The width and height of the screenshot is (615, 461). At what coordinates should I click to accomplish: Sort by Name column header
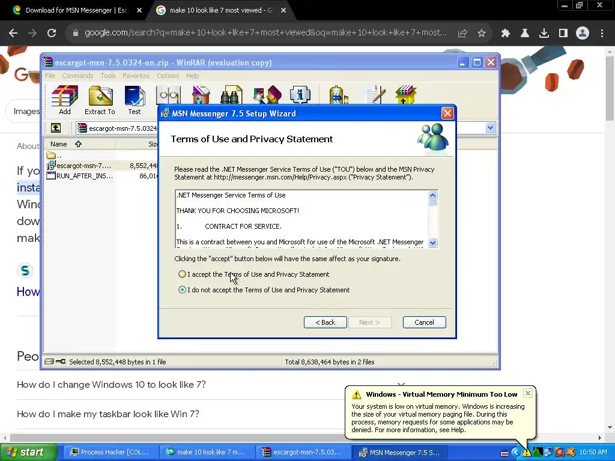pos(79,144)
